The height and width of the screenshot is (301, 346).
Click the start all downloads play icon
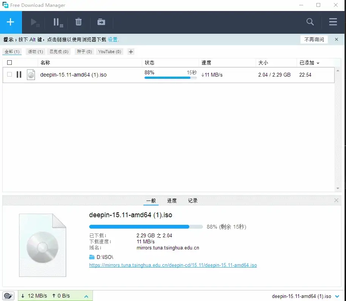pyautogui.click(x=35, y=22)
